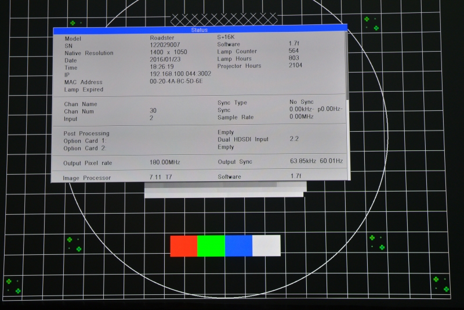Screen dimensions: 464x310
Task: Click the MAC Address label
Action: click(84, 82)
